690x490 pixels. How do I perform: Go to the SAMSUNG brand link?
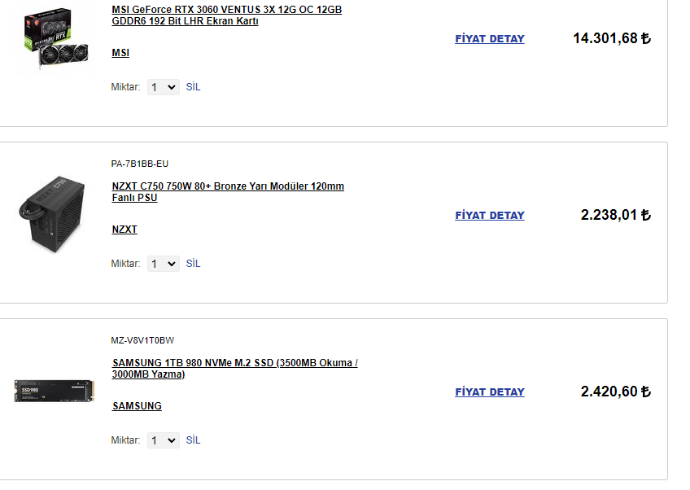(137, 406)
